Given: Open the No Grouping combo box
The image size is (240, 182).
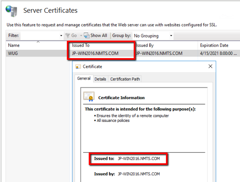Looking at the screenshot, I should coord(153,36).
